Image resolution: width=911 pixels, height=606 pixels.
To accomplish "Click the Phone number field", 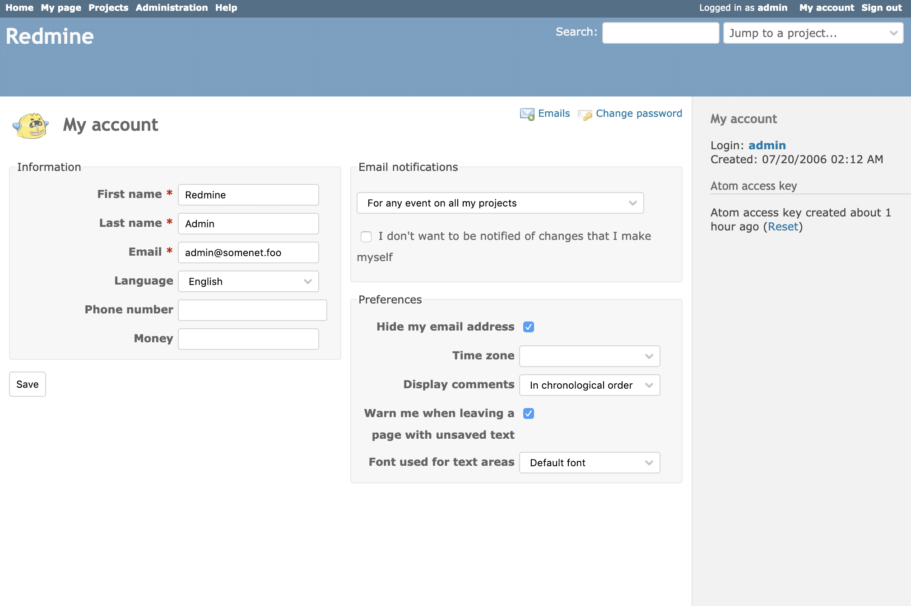I will pos(252,310).
